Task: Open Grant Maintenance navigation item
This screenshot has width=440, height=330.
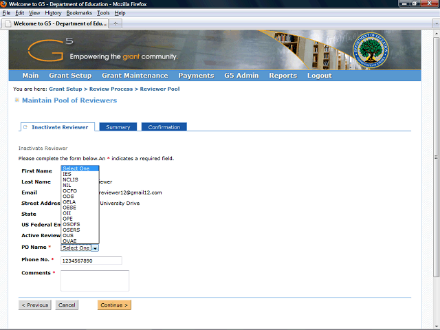Action: click(x=135, y=76)
